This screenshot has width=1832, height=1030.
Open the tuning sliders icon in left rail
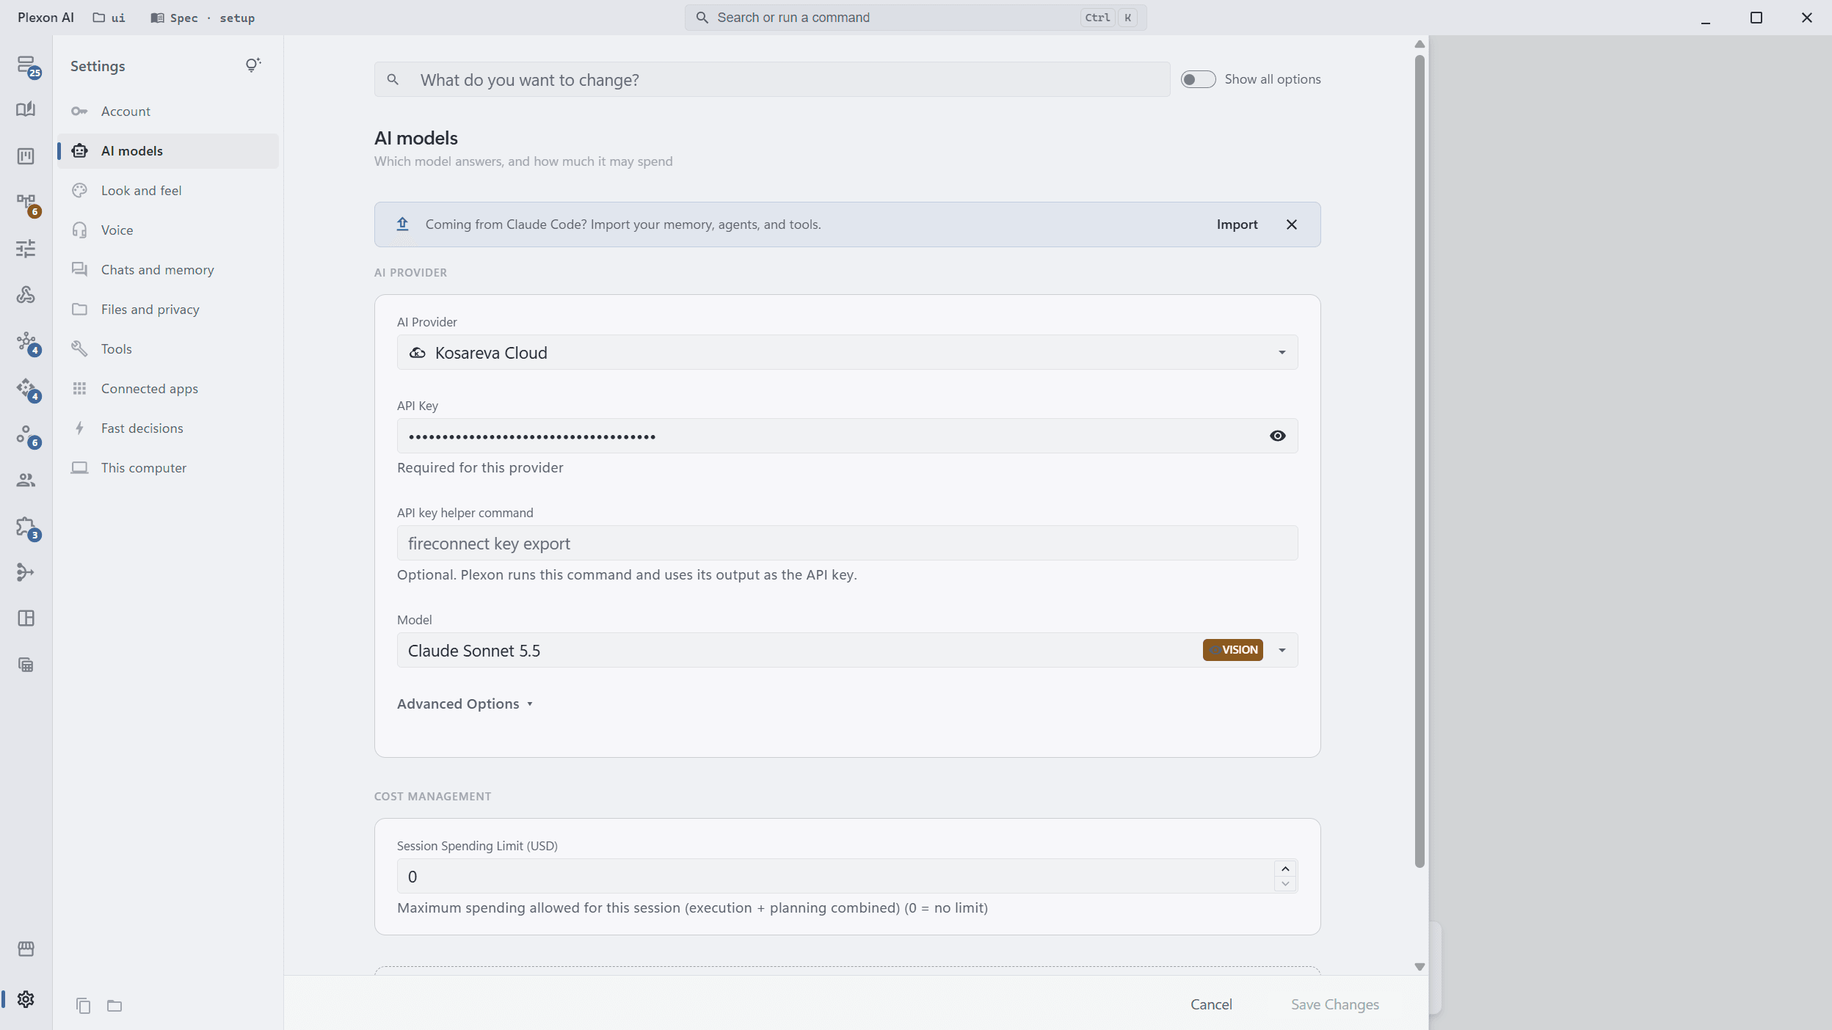click(x=26, y=249)
